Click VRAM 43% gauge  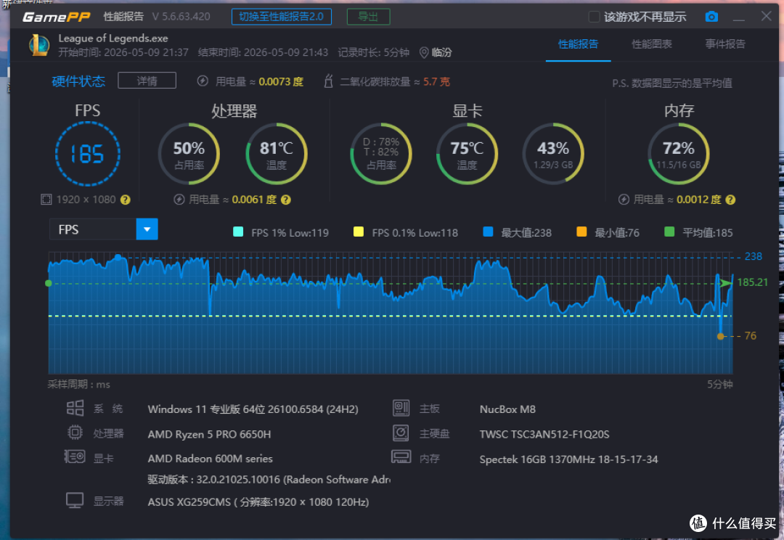553,153
